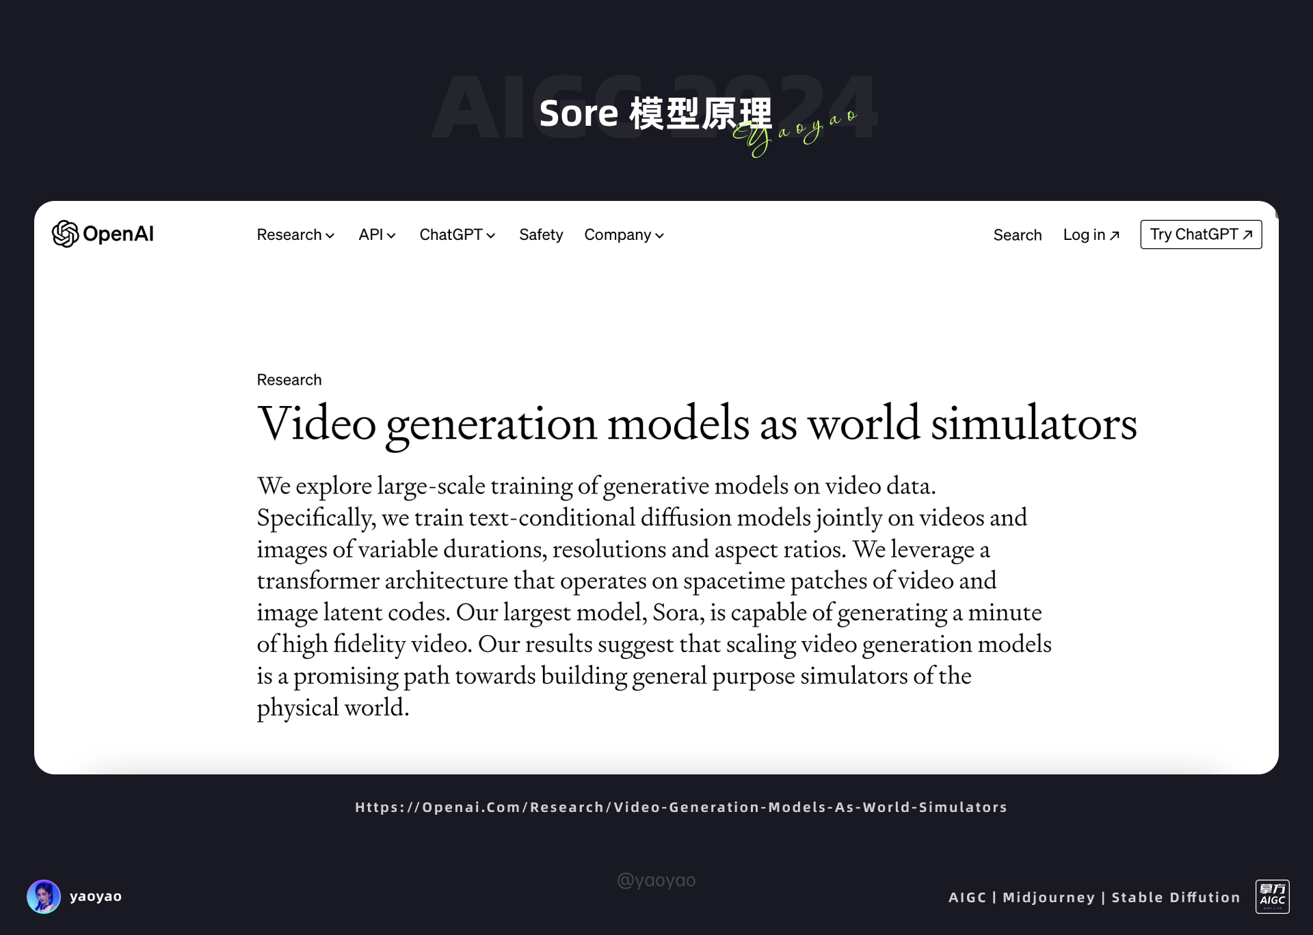
Task: Open the ChatGPT navigation menu
Action: (x=457, y=234)
